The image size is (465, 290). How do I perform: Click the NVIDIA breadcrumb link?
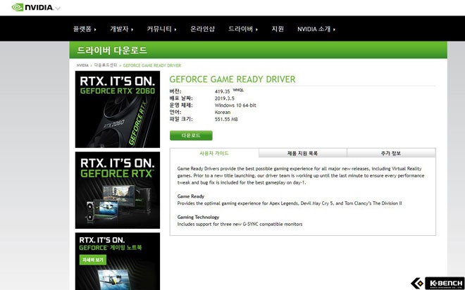coord(82,65)
